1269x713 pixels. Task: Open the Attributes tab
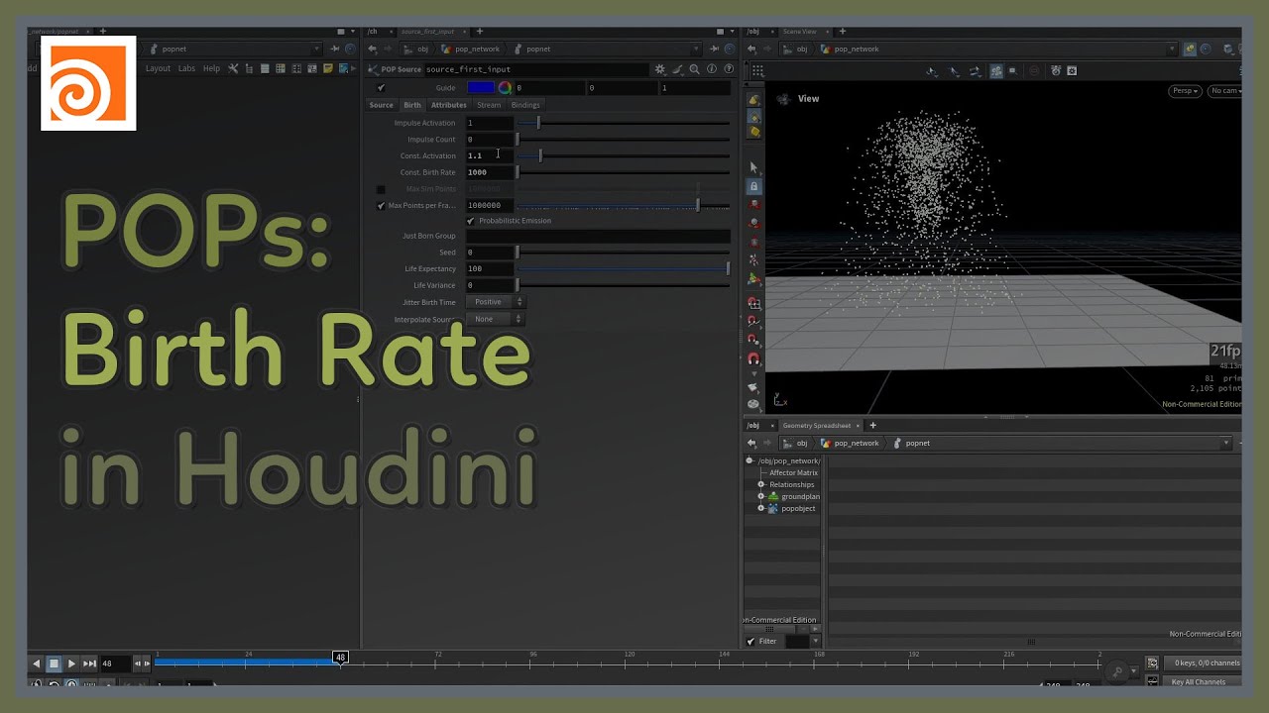click(449, 105)
